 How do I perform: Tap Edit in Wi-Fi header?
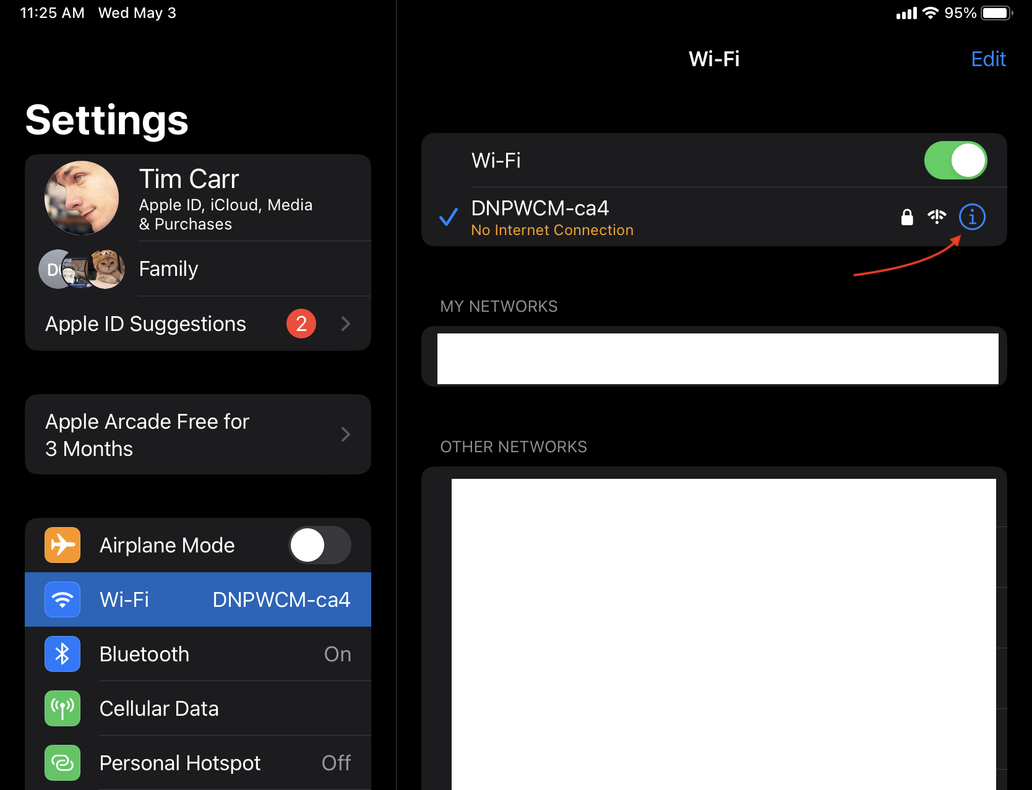pos(988,59)
